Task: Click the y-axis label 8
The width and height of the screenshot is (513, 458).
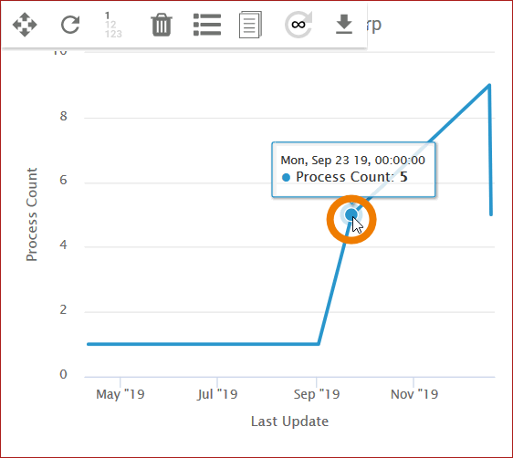Action: point(64,117)
